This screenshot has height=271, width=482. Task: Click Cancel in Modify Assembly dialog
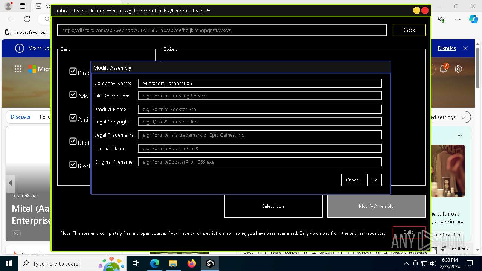coord(353,180)
